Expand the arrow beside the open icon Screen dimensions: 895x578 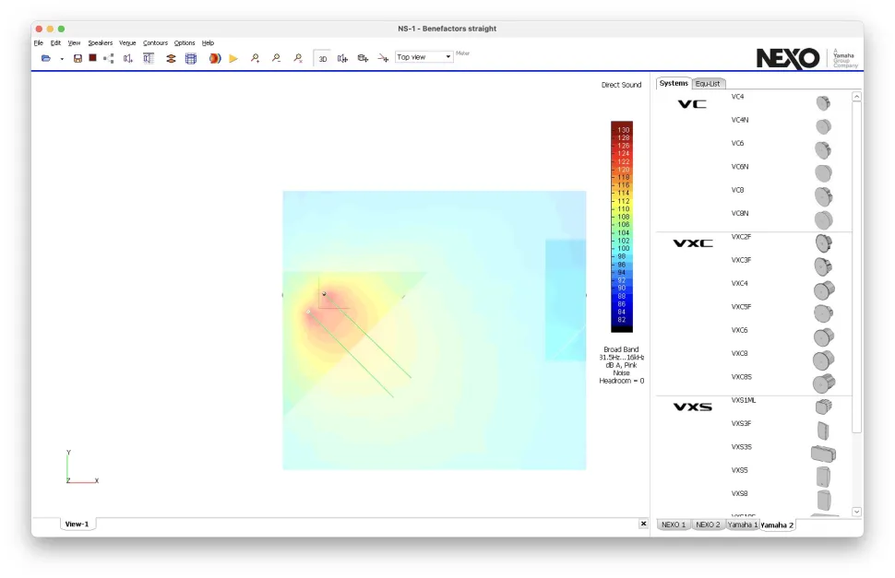click(62, 59)
